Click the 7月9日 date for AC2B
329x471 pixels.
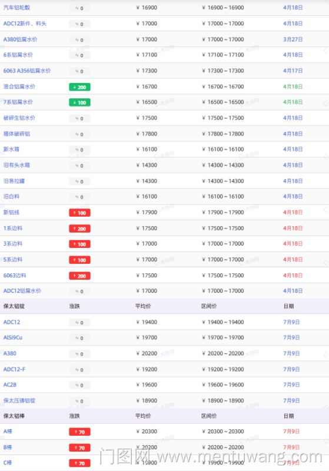(x=291, y=384)
